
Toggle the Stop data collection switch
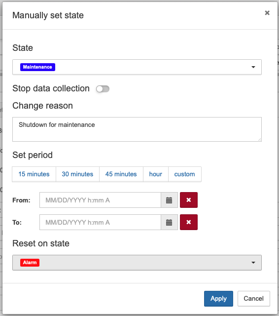[x=103, y=89]
